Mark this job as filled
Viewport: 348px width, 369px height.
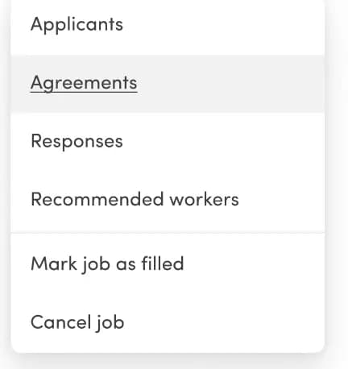point(168,263)
